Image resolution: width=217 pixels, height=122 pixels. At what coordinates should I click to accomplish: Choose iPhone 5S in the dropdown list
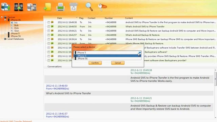[x=107, y=59]
